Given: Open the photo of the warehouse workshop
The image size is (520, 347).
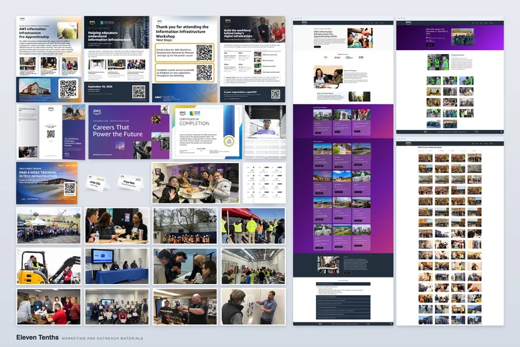Looking at the screenshot, I should pyautogui.click(x=253, y=266).
